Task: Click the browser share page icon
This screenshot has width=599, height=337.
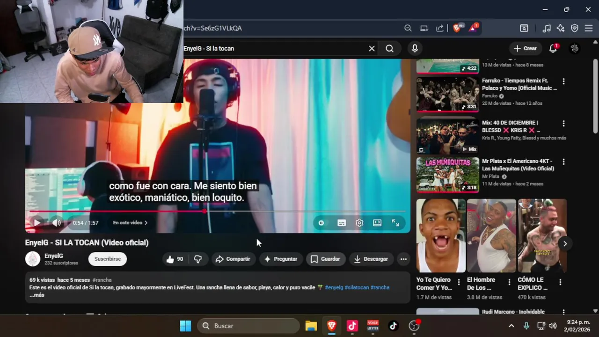Action: coord(440,28)
